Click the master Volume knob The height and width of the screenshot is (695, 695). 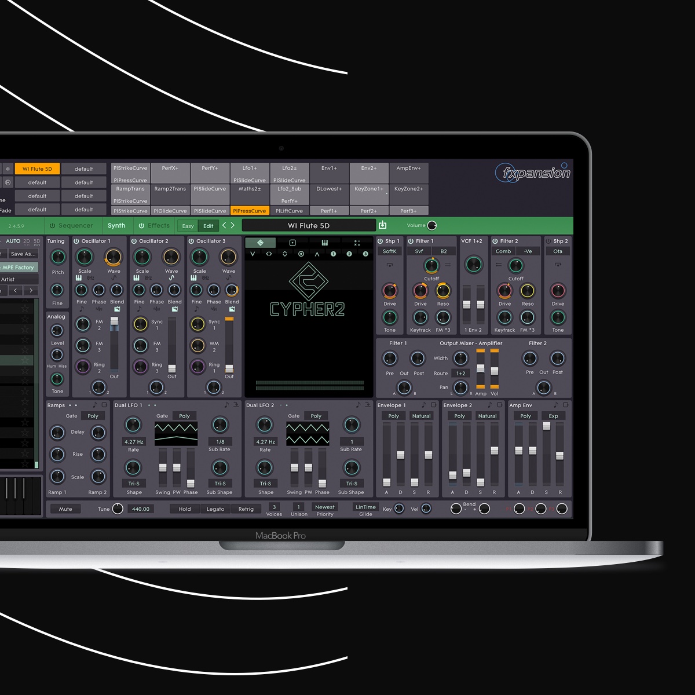click(x=431, y=225)
